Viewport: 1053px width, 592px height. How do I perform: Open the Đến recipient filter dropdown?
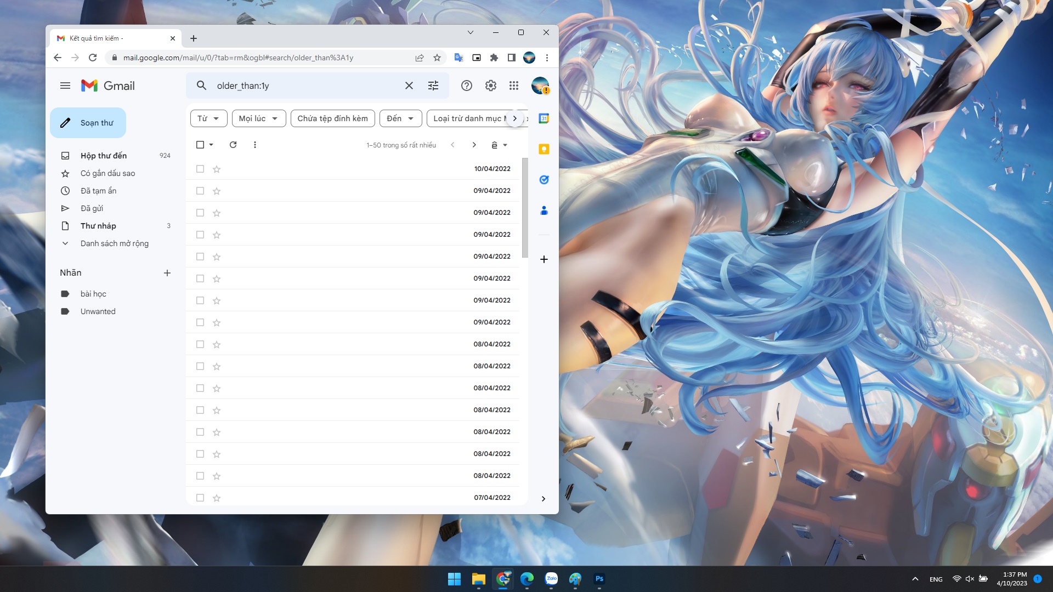[400, 118]
